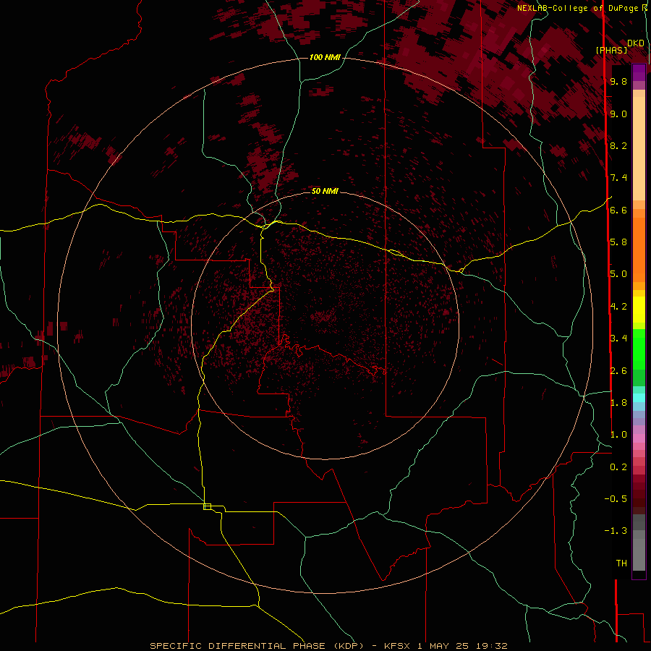This screenshot has width=651, height=651.
Task: Click the "DKD" units label above legend
Action: (636, 43)
